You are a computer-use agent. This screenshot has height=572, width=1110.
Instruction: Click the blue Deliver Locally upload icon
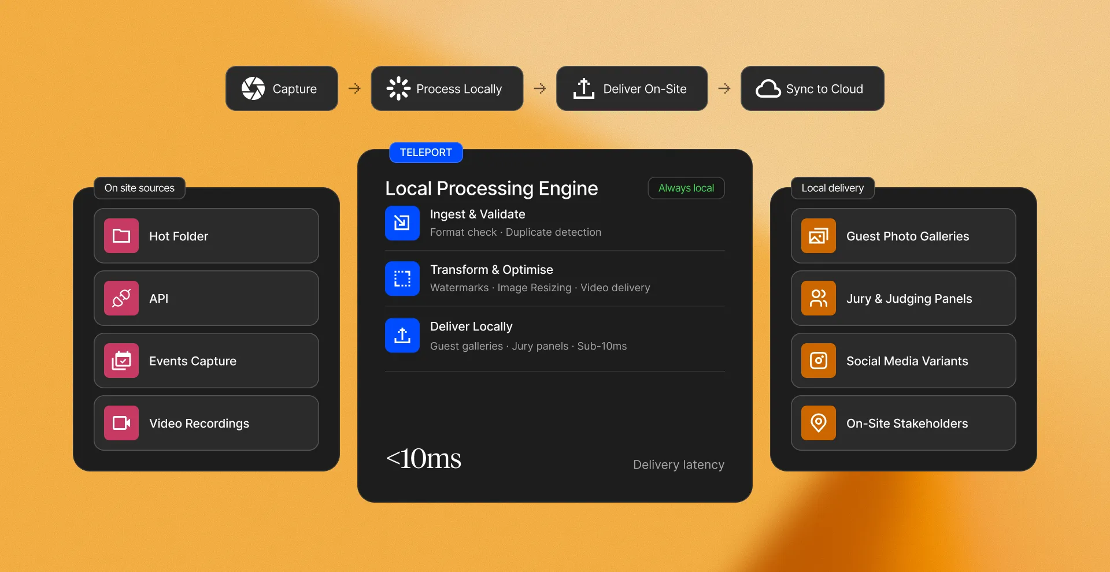coord(402,335)
